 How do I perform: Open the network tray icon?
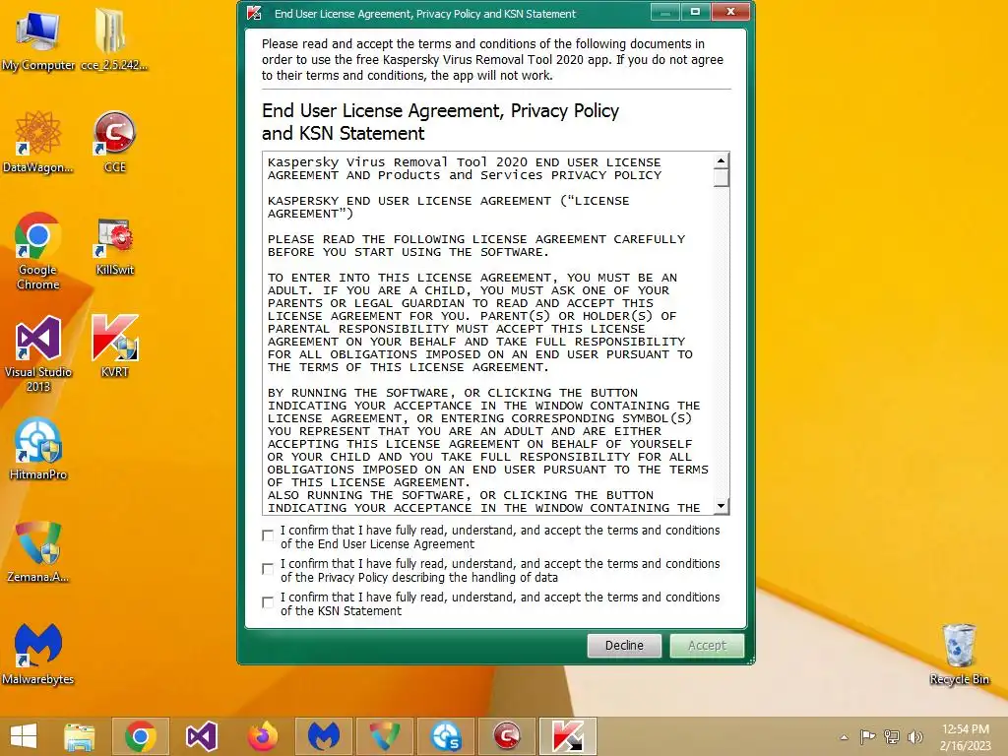[892, 736]
